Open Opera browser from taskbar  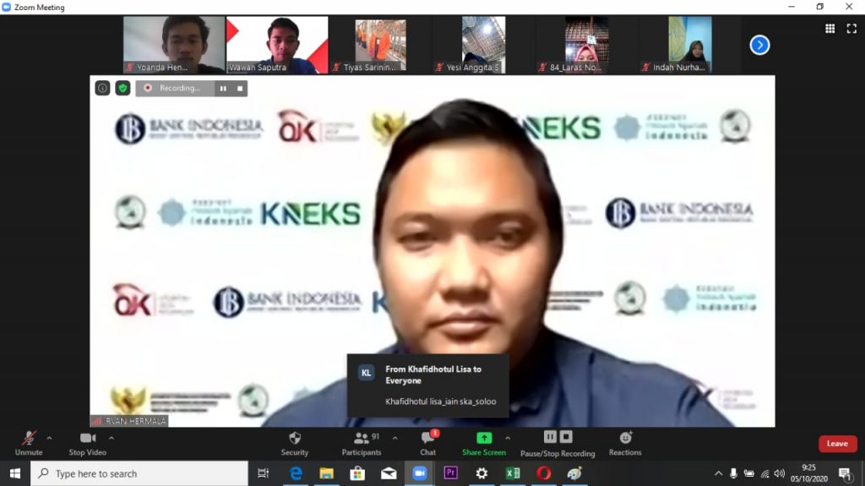(543, 473)
